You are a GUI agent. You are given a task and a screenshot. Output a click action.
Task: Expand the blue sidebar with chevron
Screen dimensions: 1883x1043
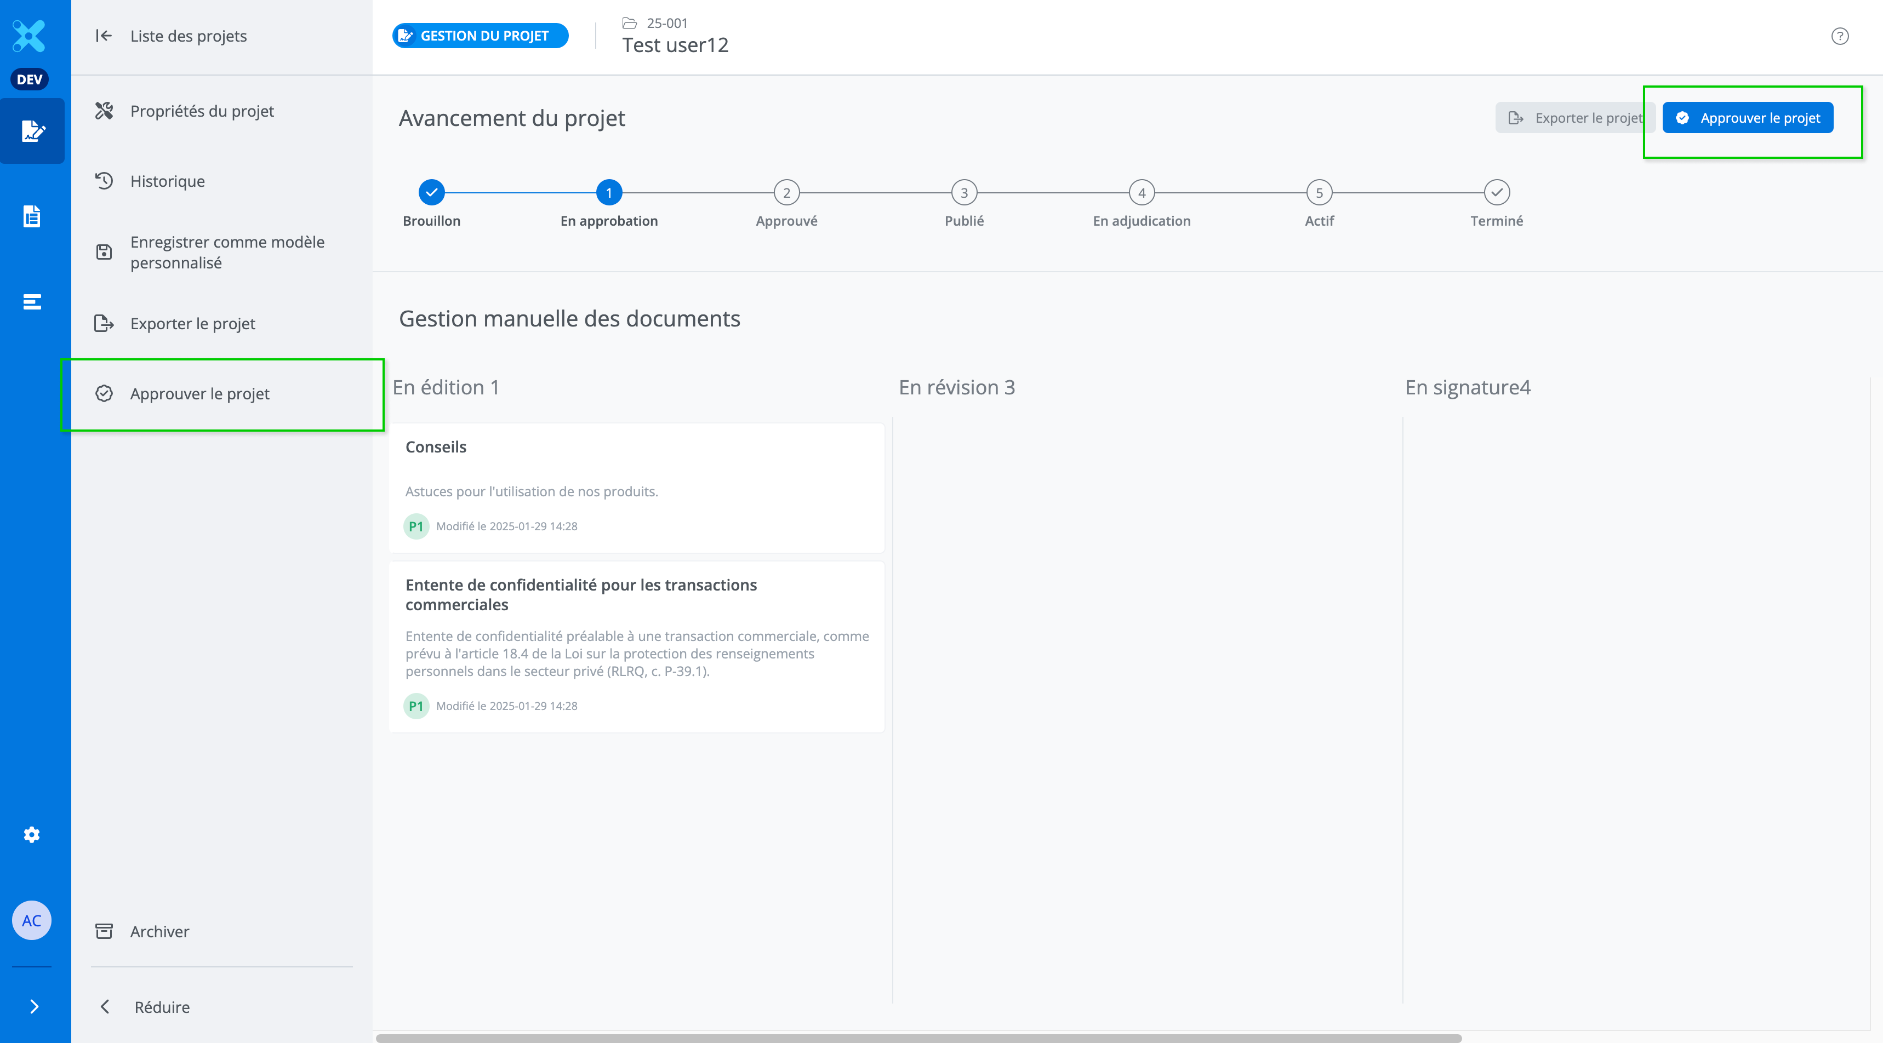tap(33, 1006)
